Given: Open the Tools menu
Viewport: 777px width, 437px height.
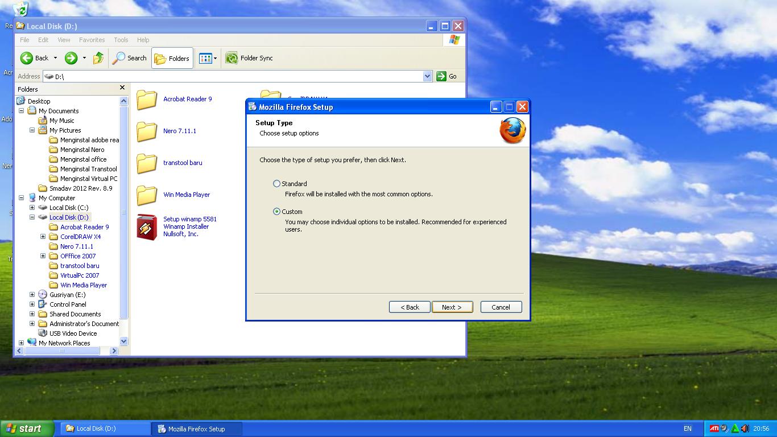Looking at the screenshot, I should point(121,40).
